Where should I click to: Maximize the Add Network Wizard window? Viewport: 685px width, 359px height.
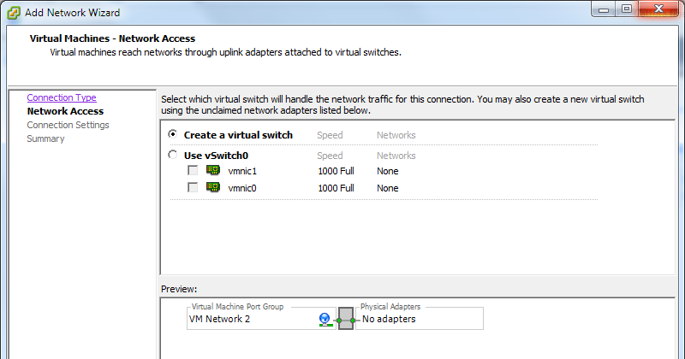(627, 9)
